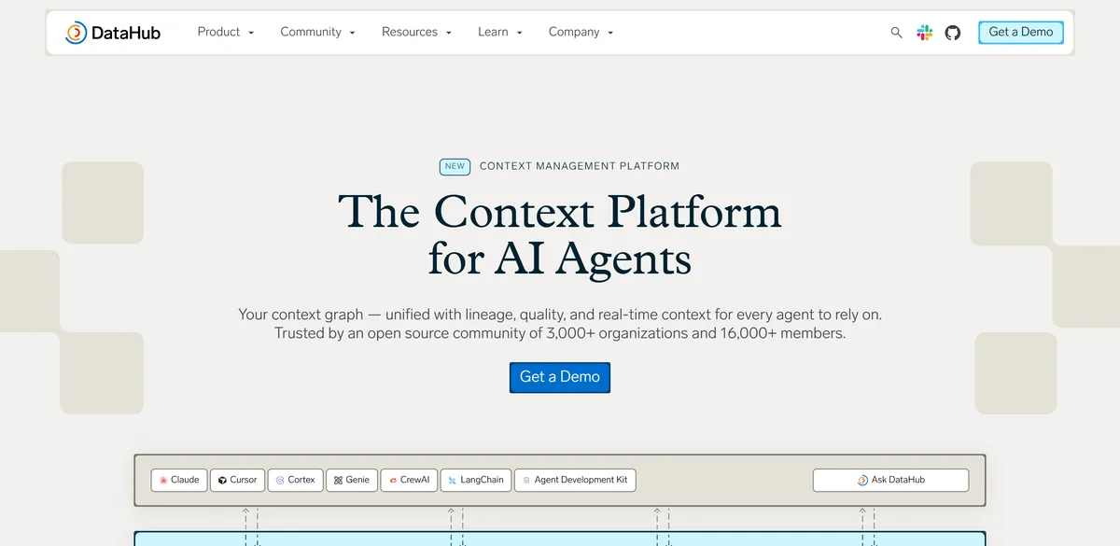Click the LangChain icon chip
Image resolution: width=1120 pixels, height=546 pixels.
click(x=476, y=480)
